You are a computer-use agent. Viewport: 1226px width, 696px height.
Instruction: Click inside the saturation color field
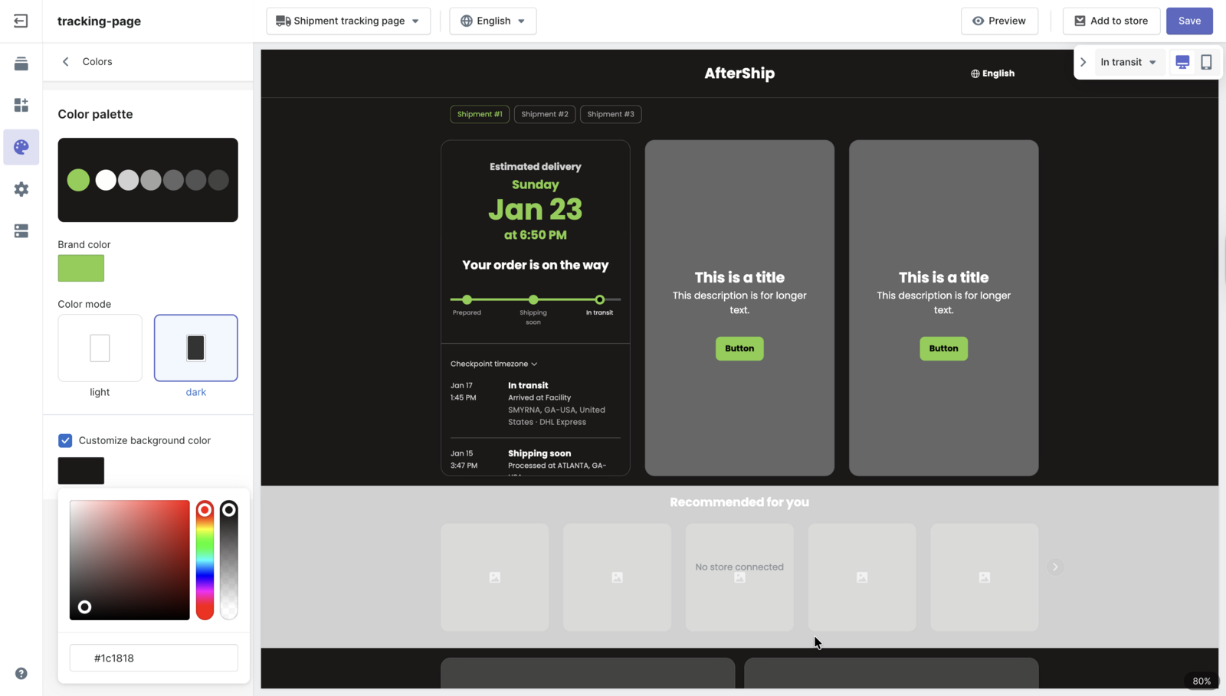click(129, 560)
